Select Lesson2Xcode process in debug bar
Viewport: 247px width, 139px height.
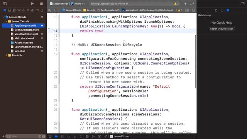point(119,136)
